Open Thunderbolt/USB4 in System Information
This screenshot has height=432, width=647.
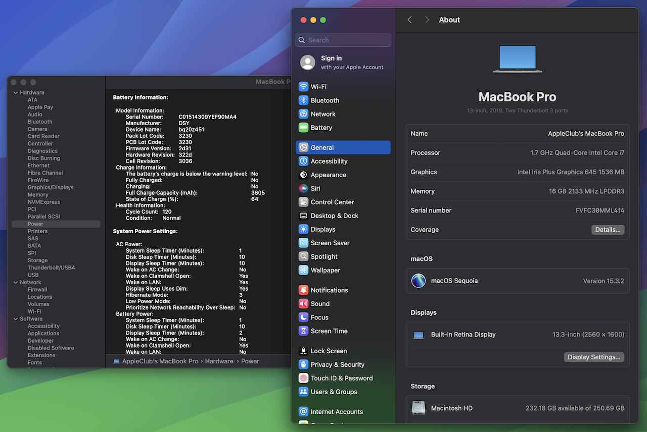pos(51,268)
